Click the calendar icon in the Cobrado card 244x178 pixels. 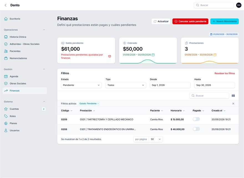tap(153, 55)
